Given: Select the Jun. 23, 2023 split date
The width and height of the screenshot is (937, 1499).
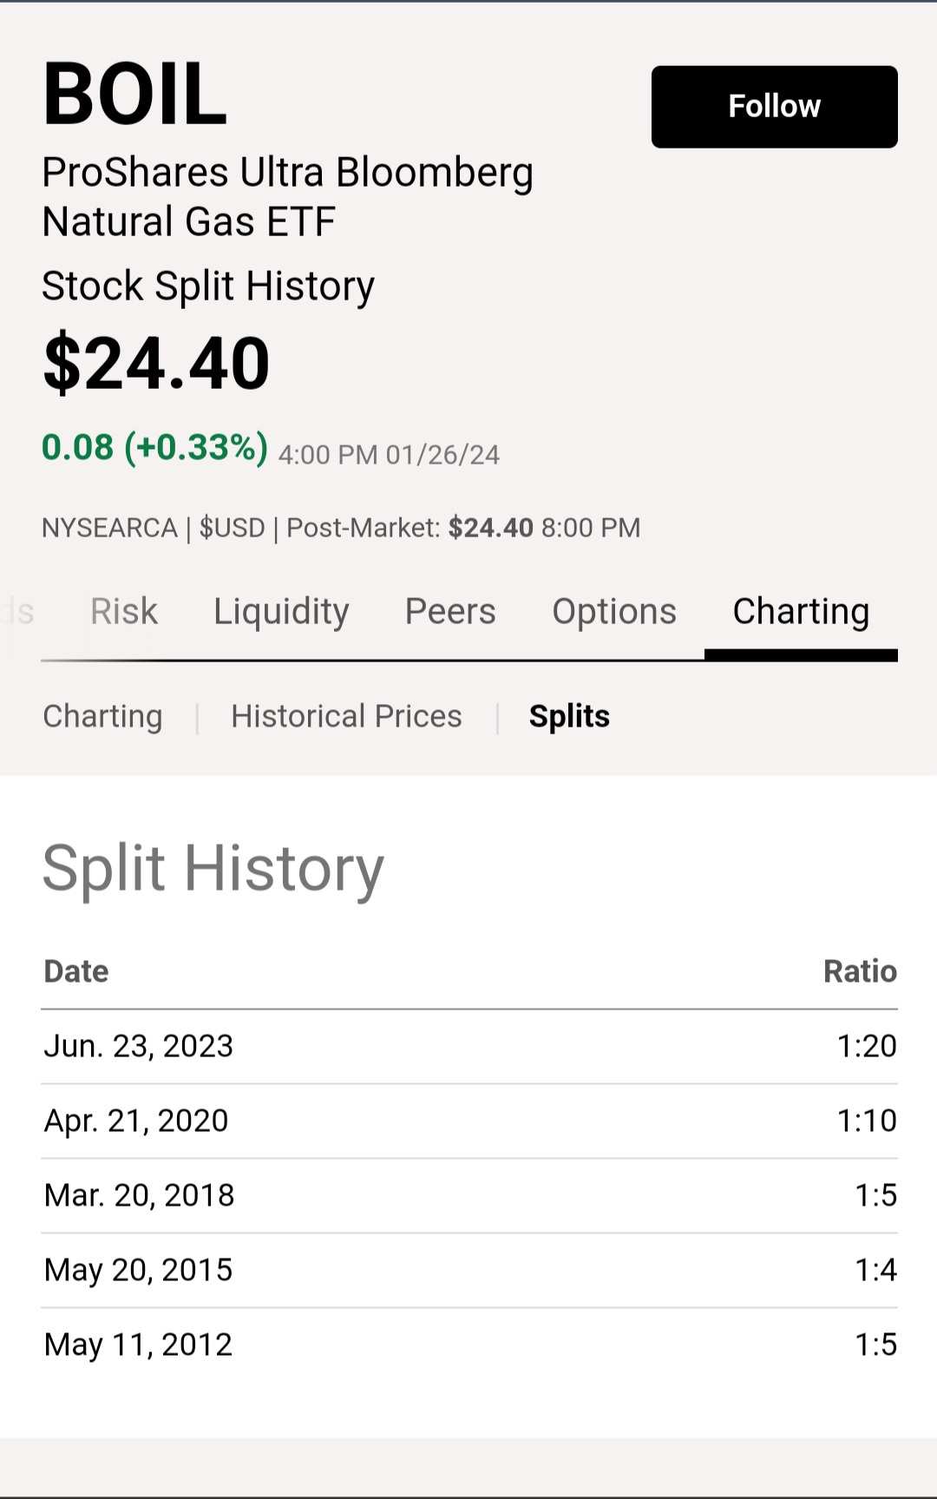Looking at the screenshot, I should pos(139,1046).
